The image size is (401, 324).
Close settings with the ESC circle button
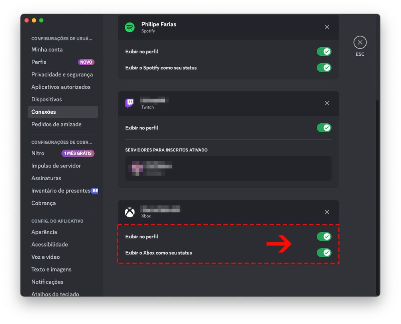(360, 42)
